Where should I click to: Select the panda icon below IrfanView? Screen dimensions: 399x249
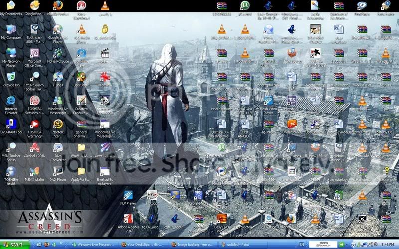point(105,101)
